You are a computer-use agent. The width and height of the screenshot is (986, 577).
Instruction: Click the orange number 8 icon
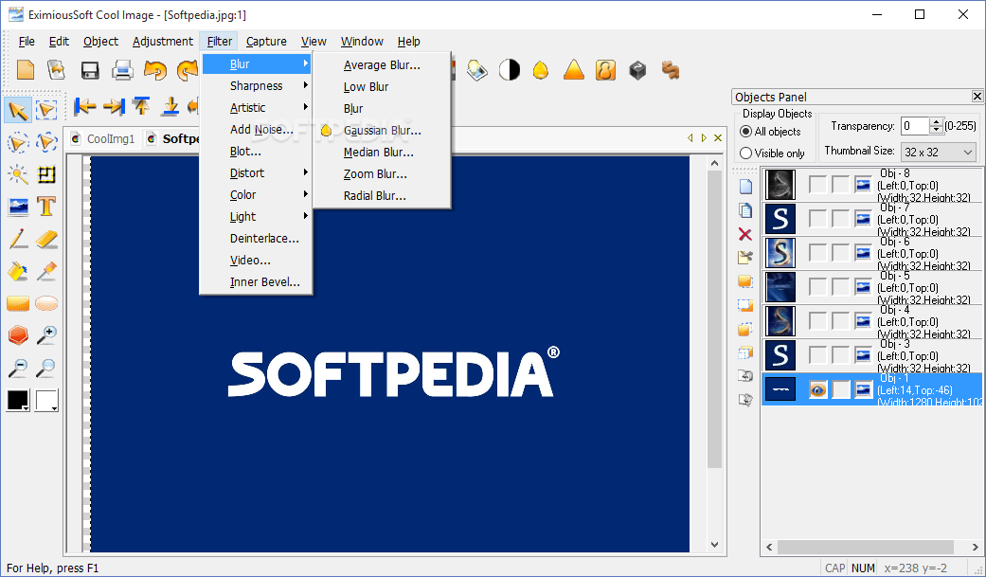click(605, 70)
